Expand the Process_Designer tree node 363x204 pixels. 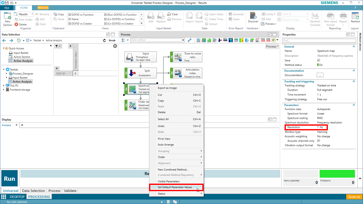[7, 74]
